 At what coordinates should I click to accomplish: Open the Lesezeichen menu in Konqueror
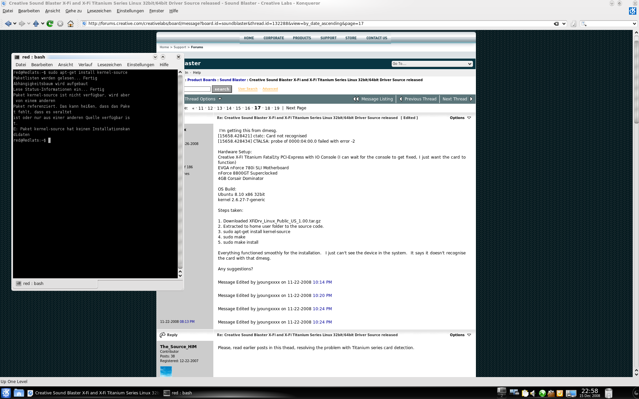(x=99, y=11)
